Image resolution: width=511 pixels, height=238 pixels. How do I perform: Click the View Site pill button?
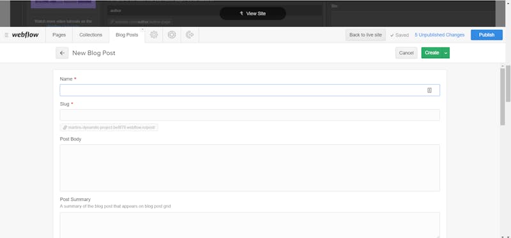tap(252, 13)
